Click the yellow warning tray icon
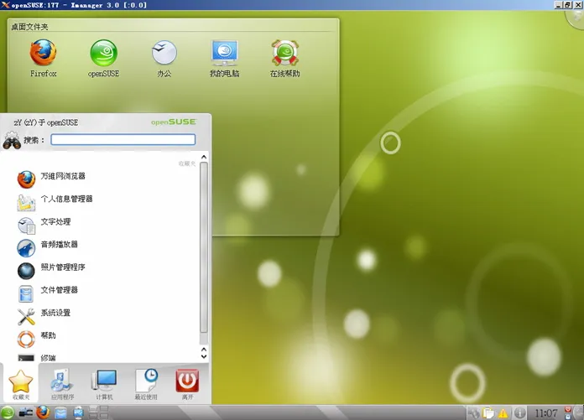The width and height of the screenshot is (584, 420). 503,413
